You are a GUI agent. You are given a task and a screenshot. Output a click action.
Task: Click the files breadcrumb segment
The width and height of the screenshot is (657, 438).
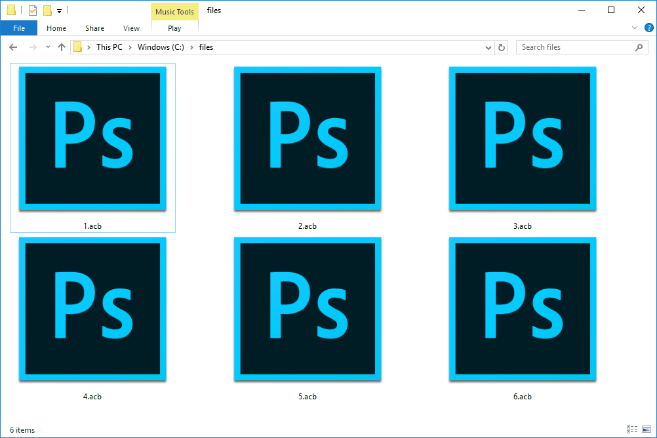click(206, 47)
